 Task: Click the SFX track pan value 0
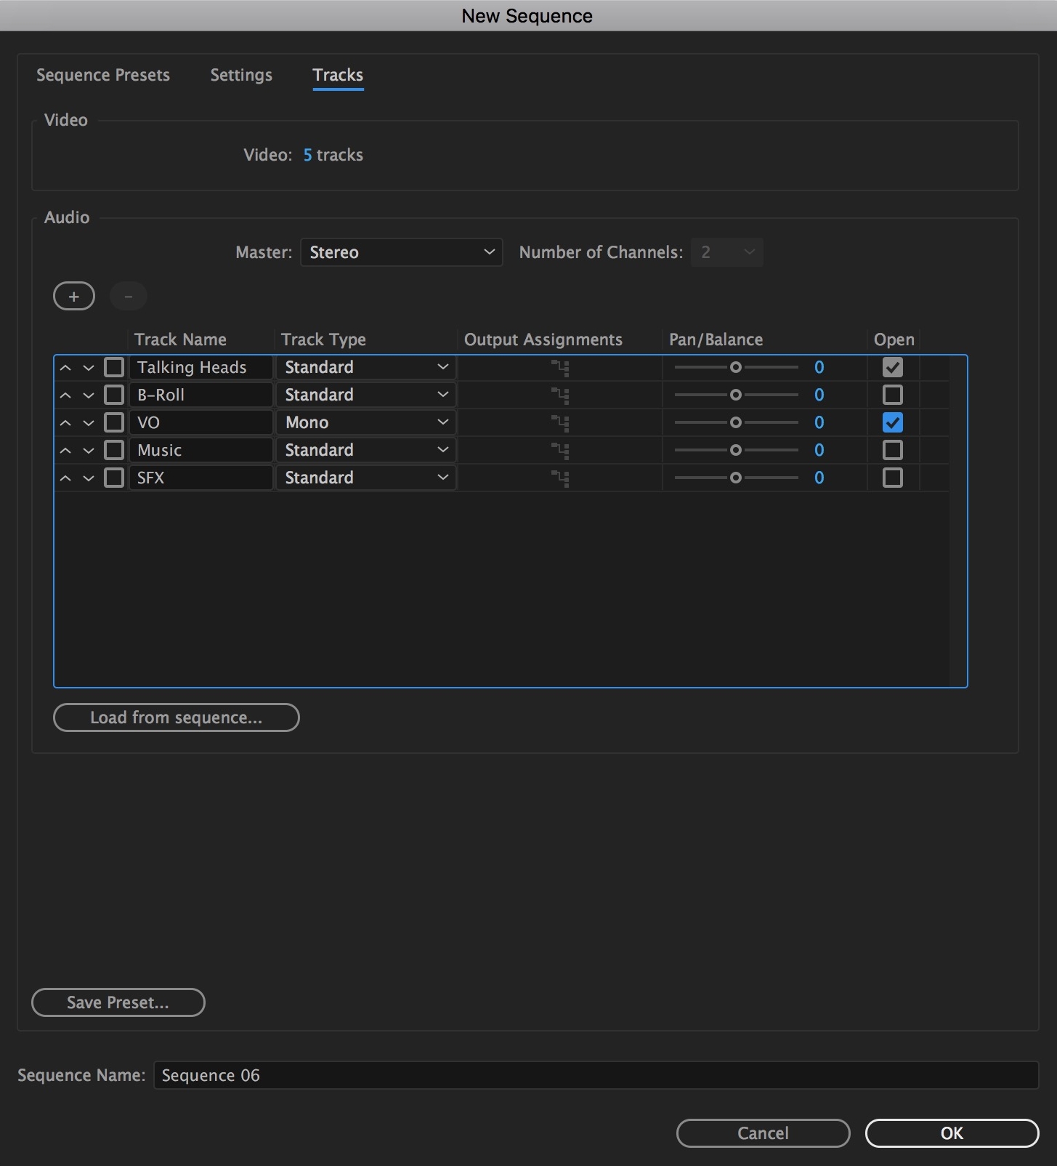tap(819, 478)
